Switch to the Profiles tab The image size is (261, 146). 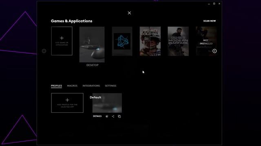pos(56,86)
